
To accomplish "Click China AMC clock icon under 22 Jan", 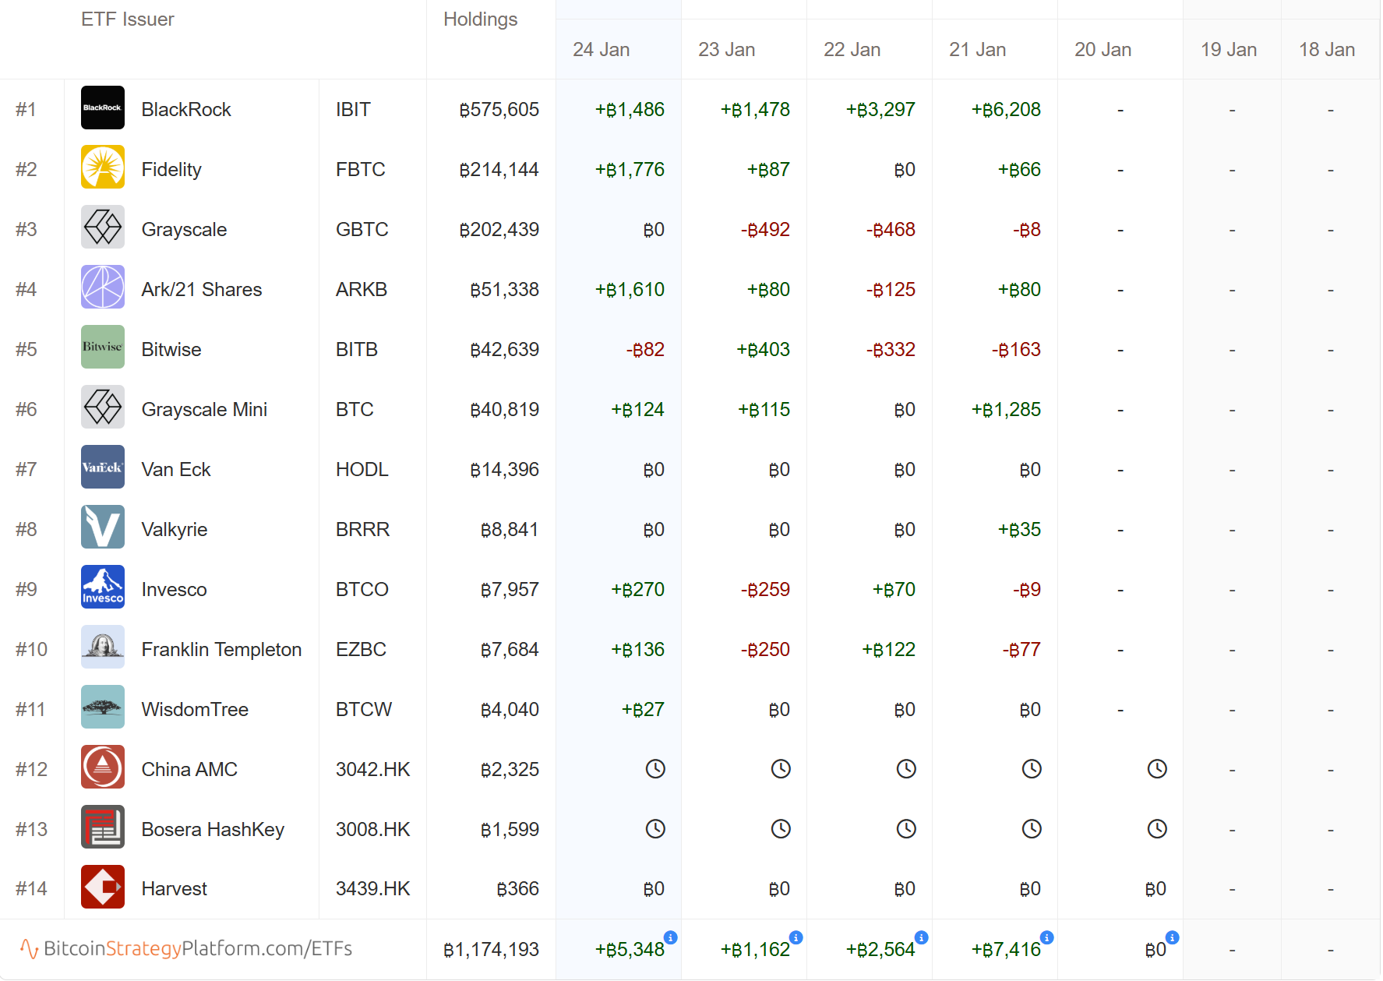I will pyautogui.click(x=906, y=769).
